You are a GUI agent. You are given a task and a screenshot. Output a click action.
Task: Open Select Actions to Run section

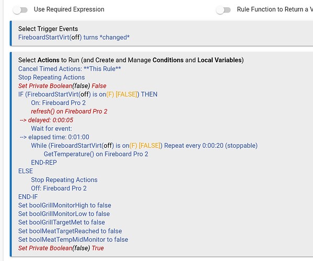[x=131, y=60]
